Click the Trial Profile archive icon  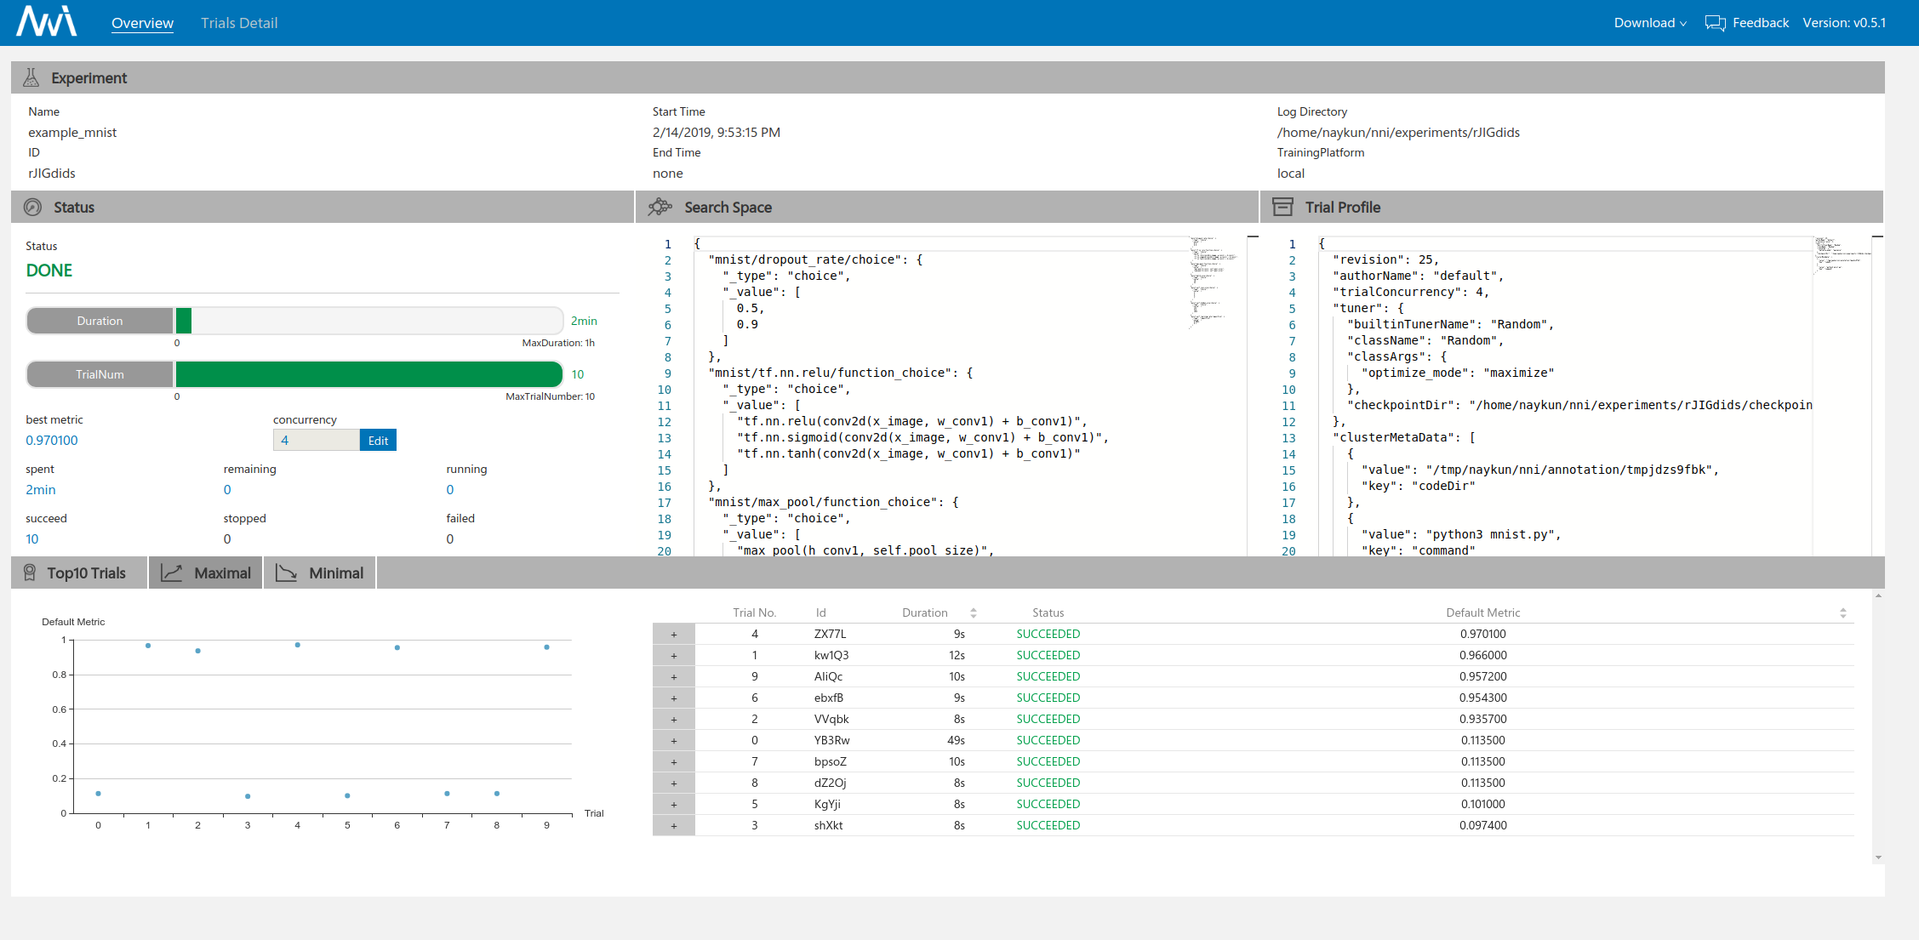click(1282, 207)
